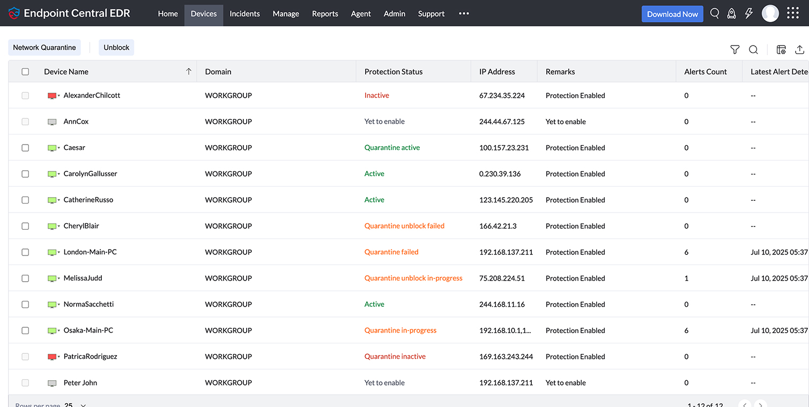The height and width of the screenshot is (407, 809).
Task: Open the Reports tab
Action: tap(325, 14)
